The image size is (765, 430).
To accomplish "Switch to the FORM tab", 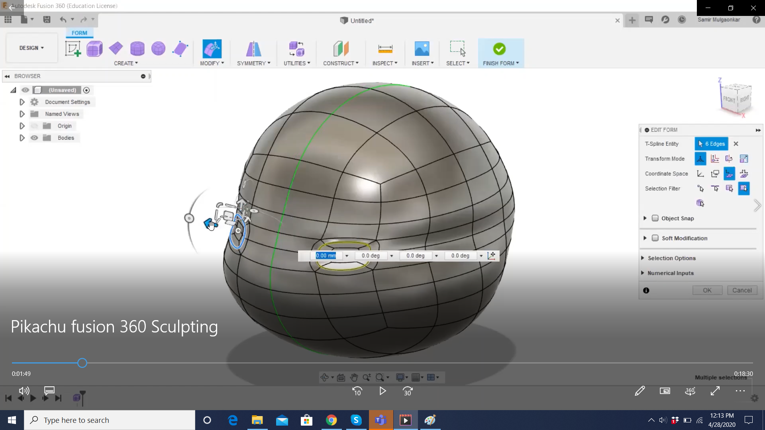I will 79,33.
